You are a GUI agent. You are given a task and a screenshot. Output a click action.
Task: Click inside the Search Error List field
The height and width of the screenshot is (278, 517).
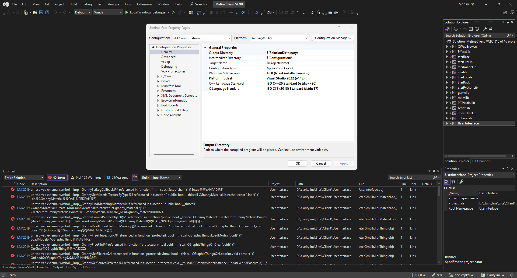pos(409,177)
